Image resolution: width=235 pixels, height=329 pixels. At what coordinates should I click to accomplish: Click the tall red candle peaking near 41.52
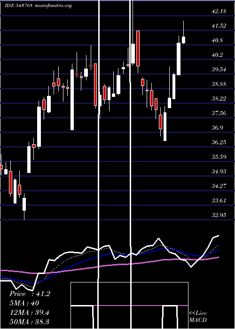[138, 48]
